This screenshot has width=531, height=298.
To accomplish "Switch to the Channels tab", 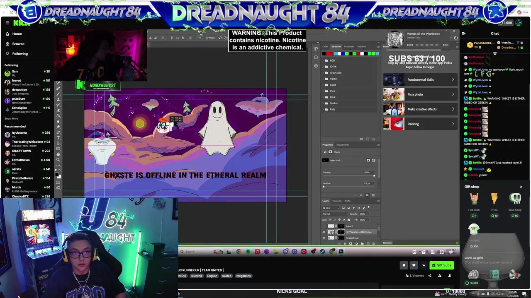I will [337, 201].
